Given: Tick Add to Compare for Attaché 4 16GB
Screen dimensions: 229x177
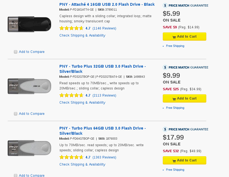Looking at the screenshot, I should pyautogui.click(x=16, y=52).
